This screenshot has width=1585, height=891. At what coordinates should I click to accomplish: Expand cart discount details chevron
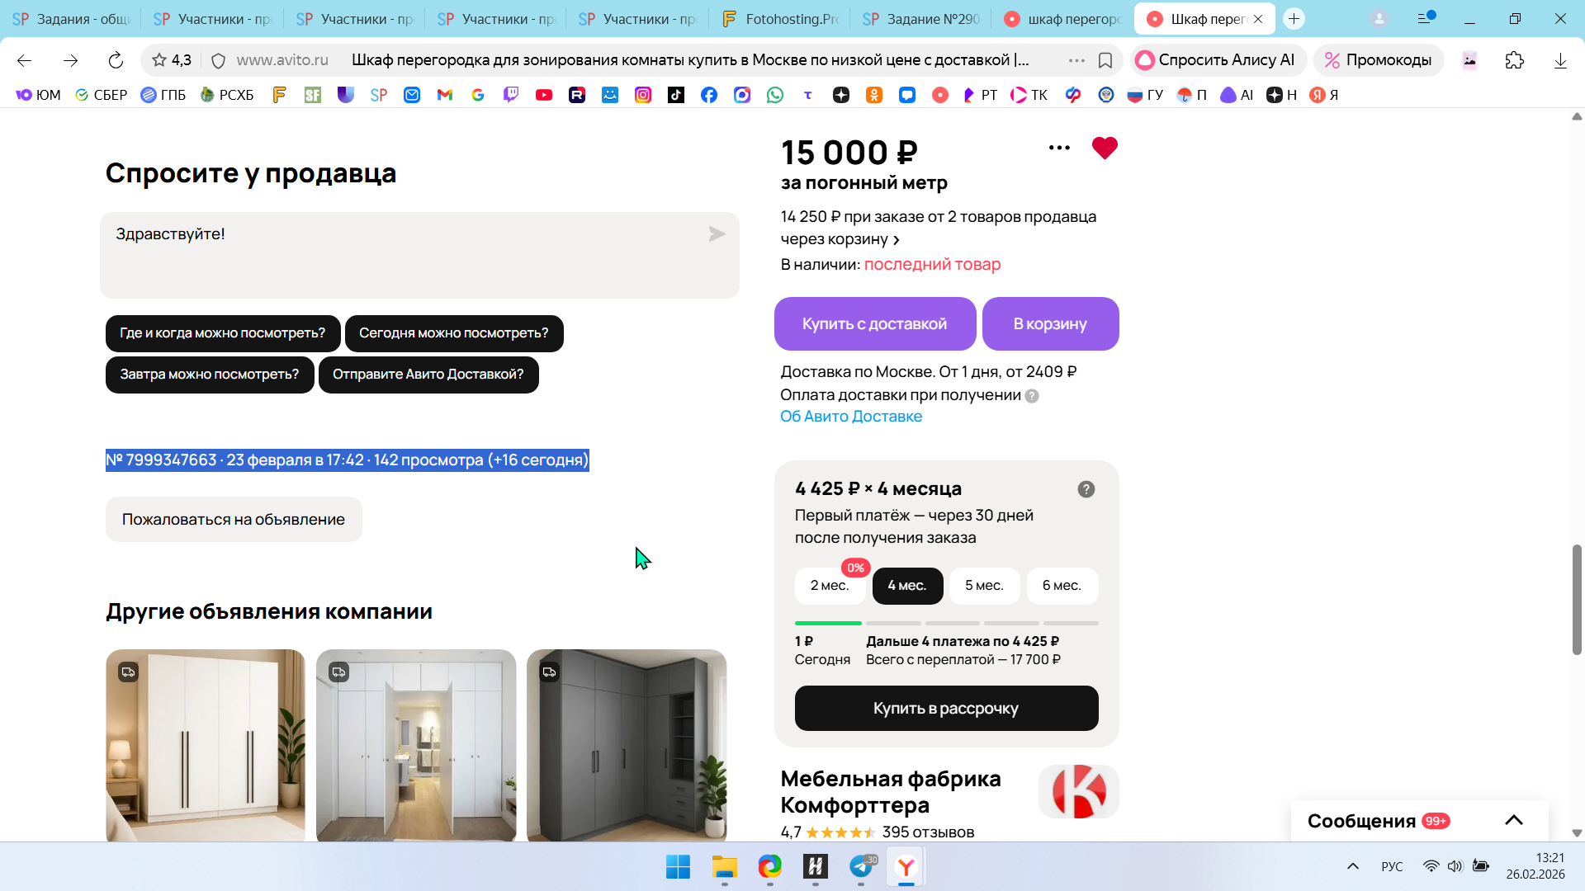tap(897, 240)
